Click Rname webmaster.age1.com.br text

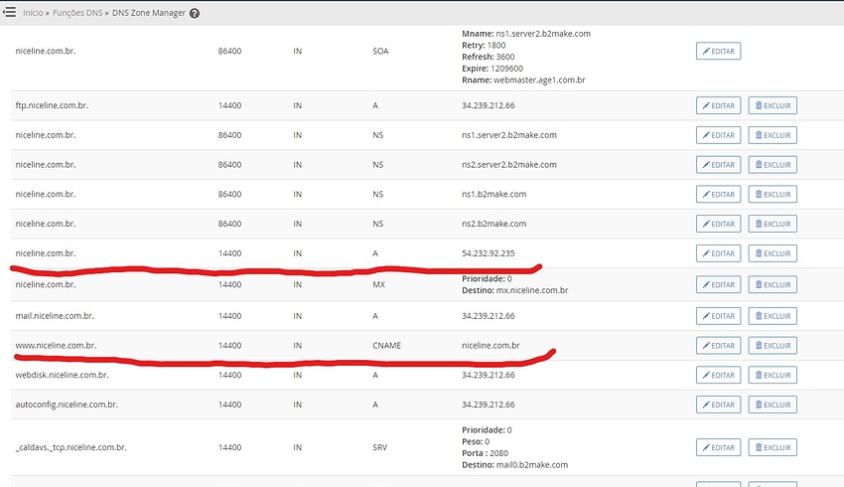523,81
